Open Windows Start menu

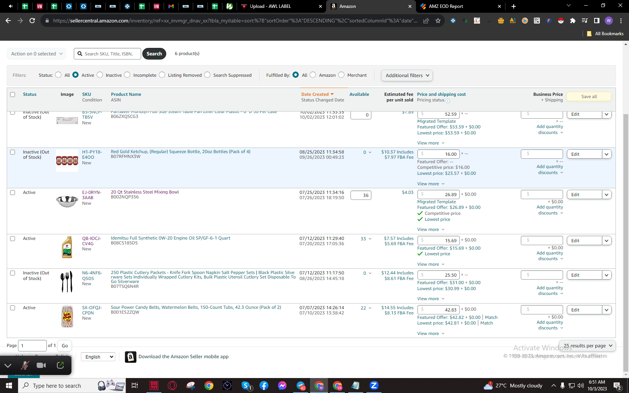9,386
